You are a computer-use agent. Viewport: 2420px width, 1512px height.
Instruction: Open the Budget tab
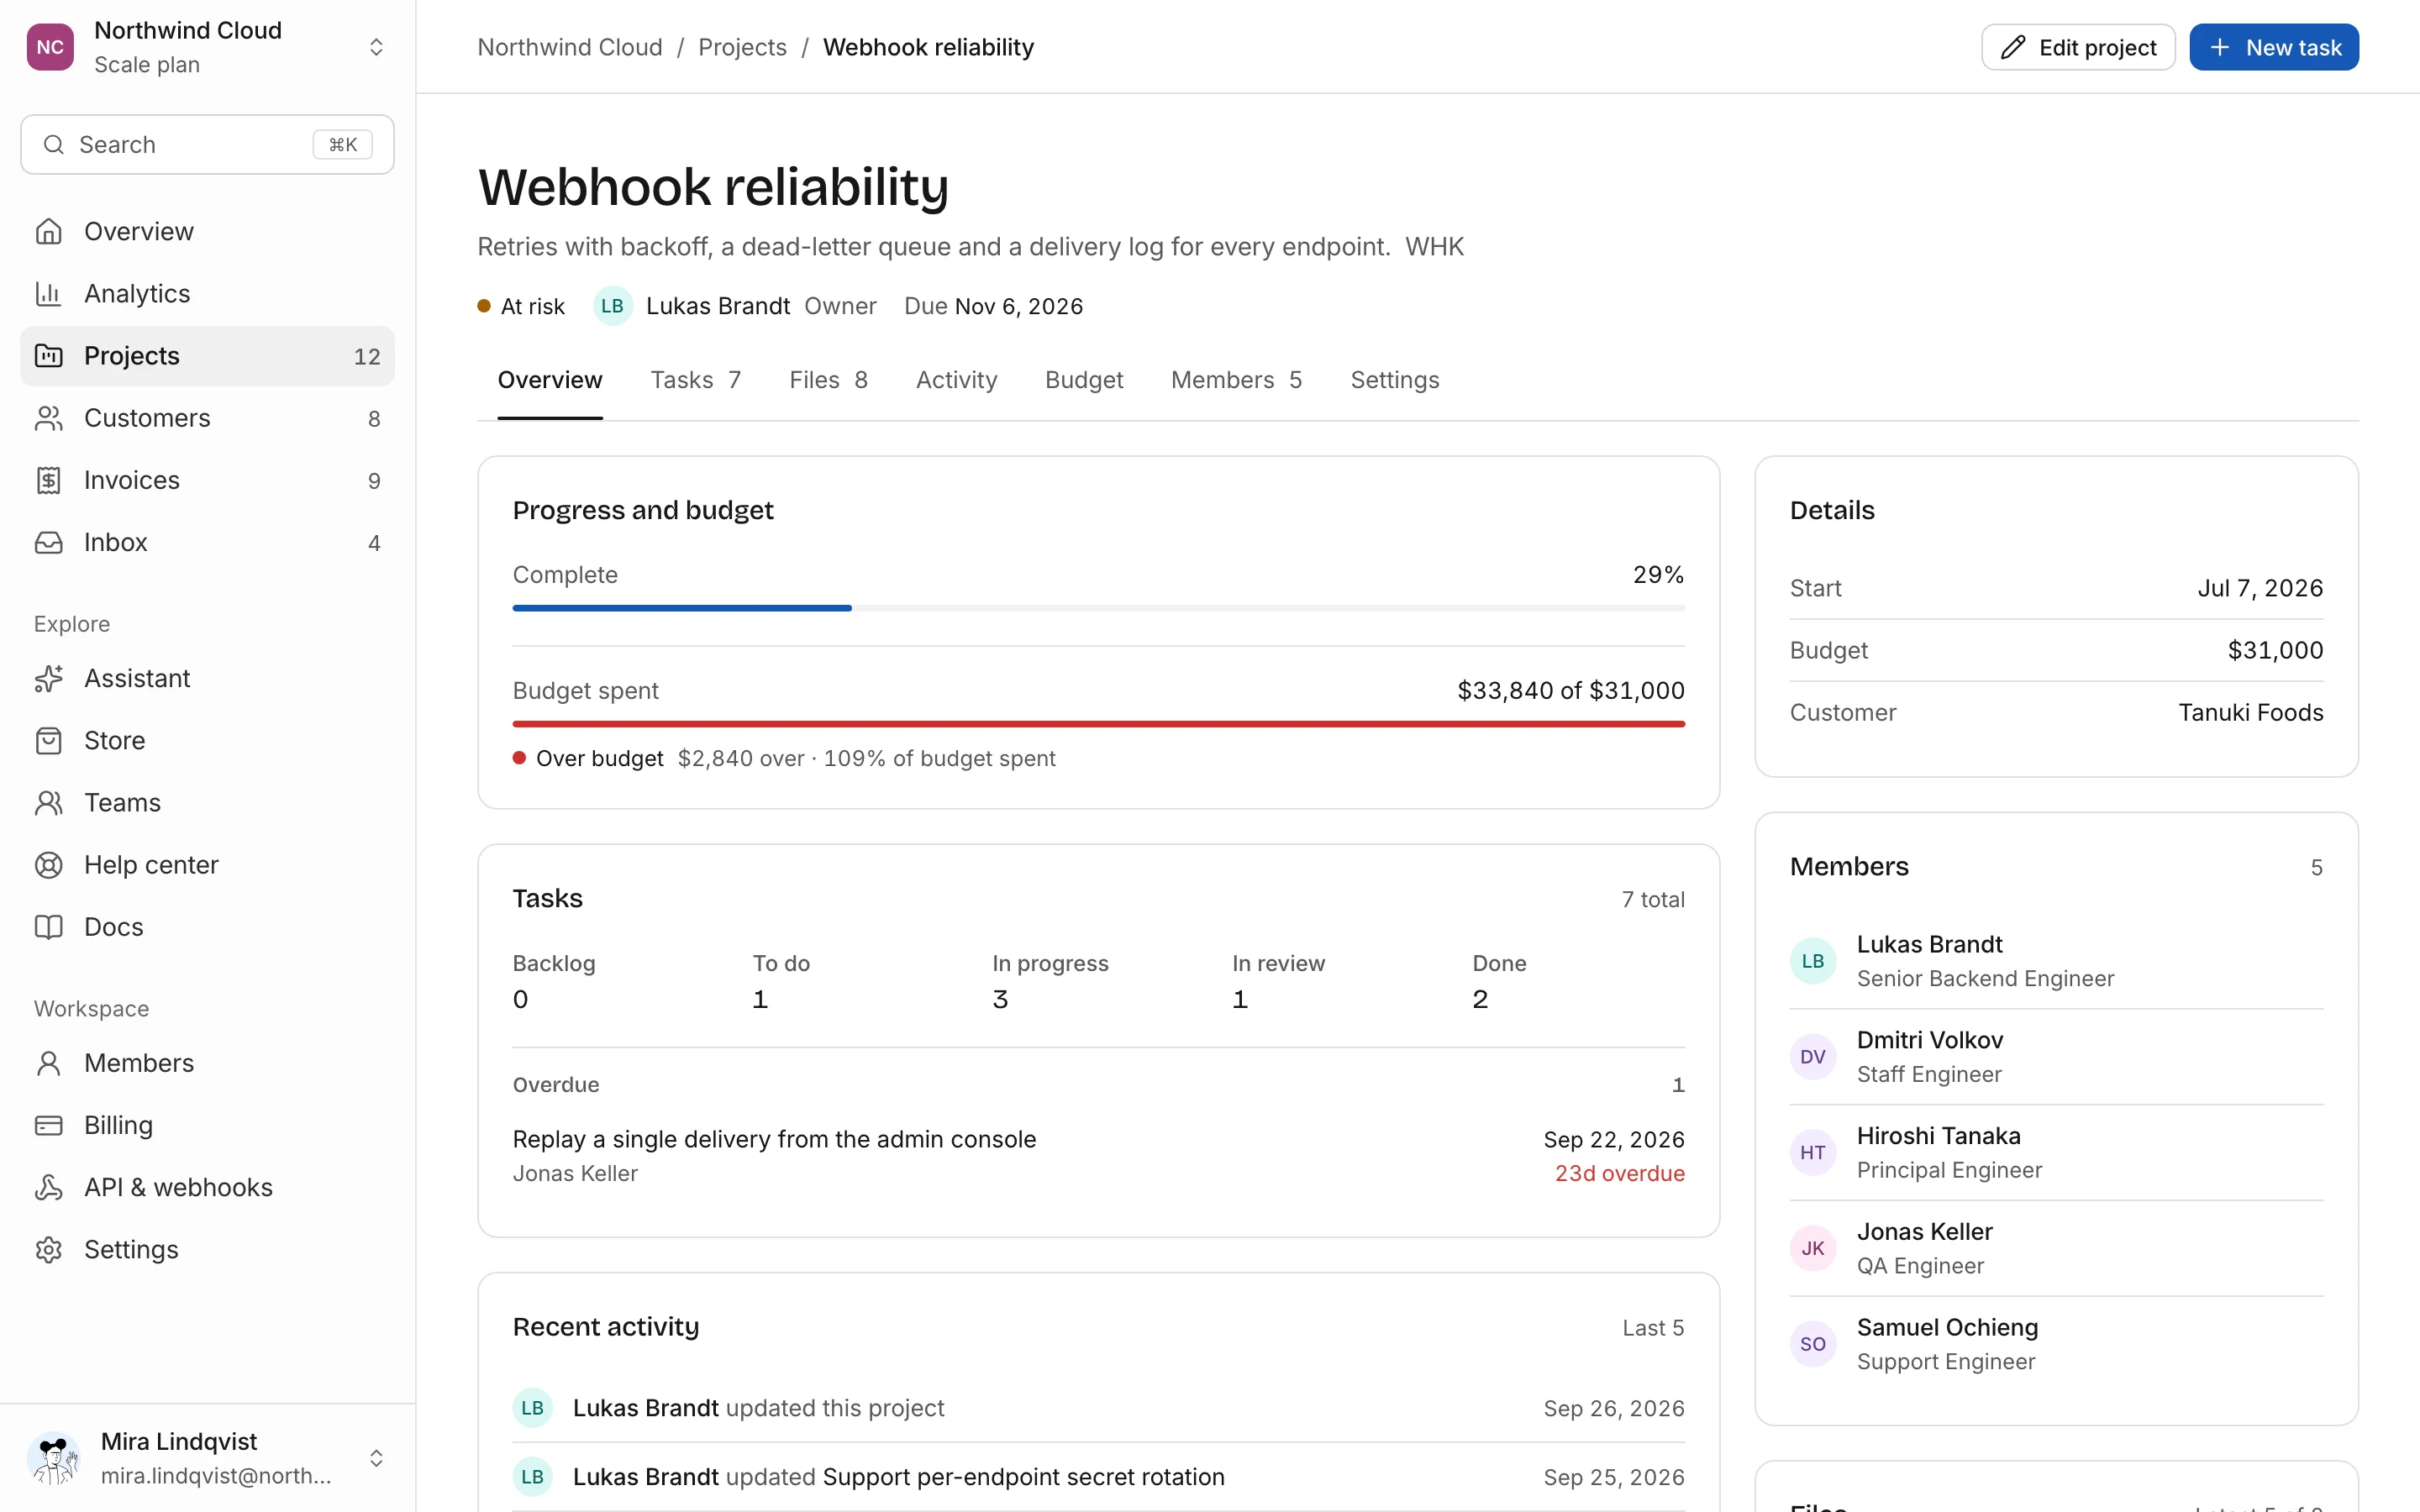(1084, 380)
